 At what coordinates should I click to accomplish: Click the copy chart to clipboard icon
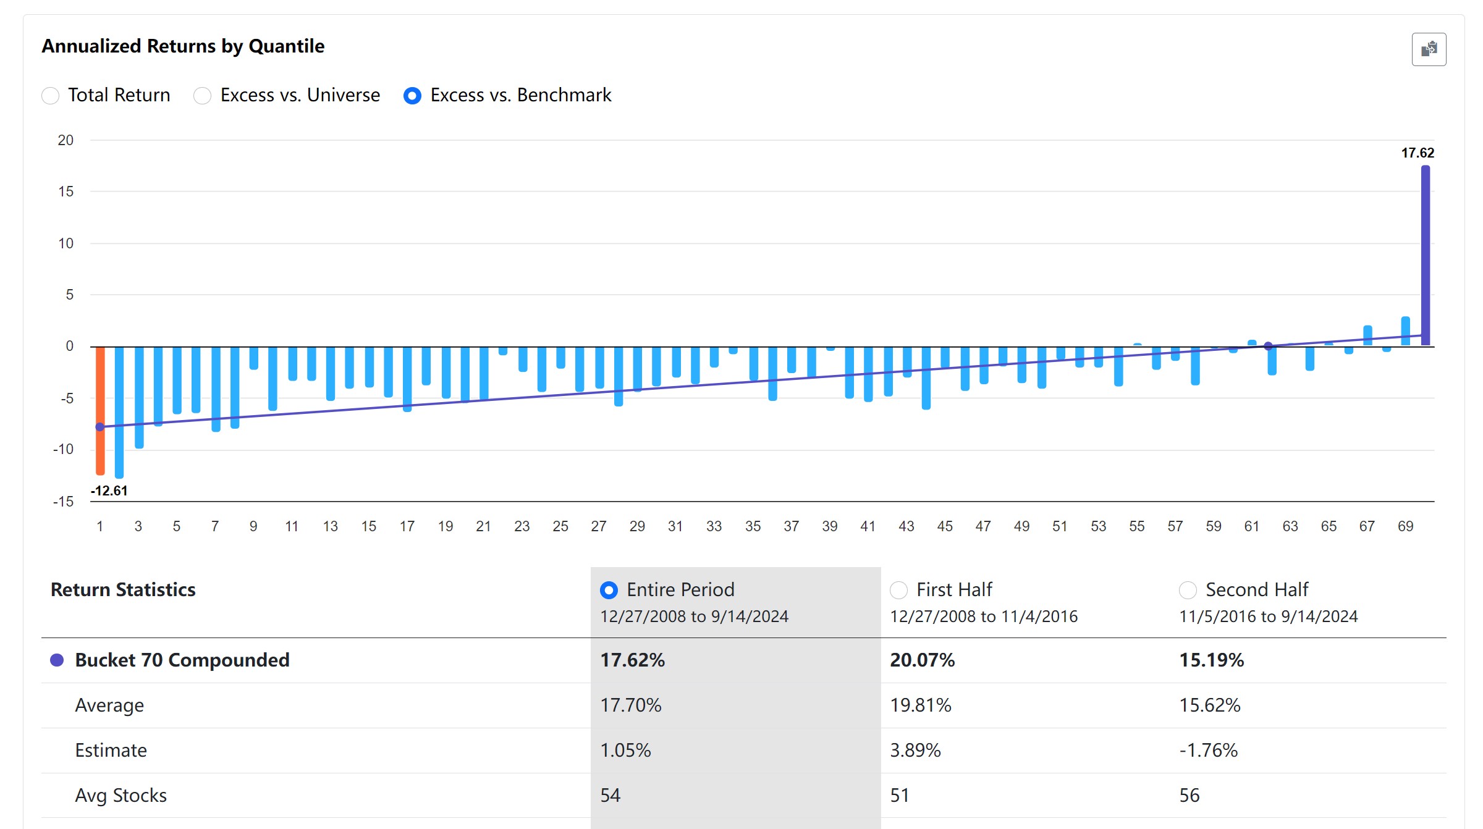[1428, 49]
